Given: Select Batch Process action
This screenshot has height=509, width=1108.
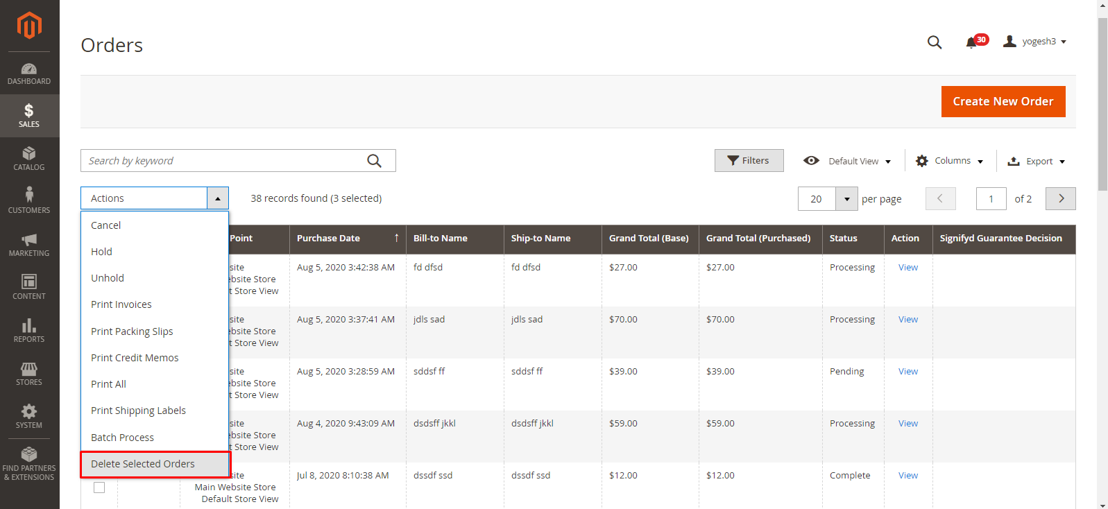Looking at the screenshot, I should pyautogui.click(x=155, y=438).
